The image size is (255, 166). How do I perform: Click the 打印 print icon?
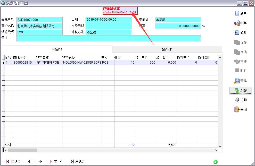click(x=237, y=100)
